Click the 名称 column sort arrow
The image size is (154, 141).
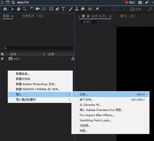[44, 54]
